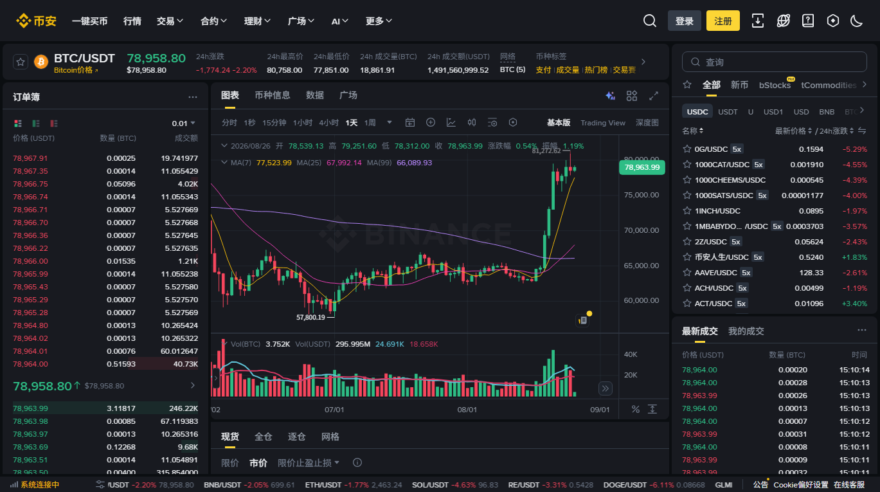Collapse the OHLC info line chevron
The height and width of the screenshot is (492, 880).
pos(224,146)
